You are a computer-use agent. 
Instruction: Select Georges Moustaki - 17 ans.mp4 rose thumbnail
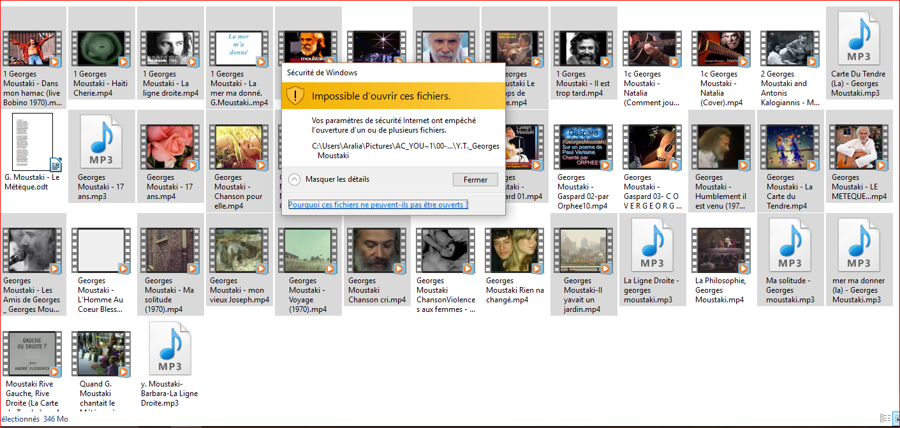[170, 147]
